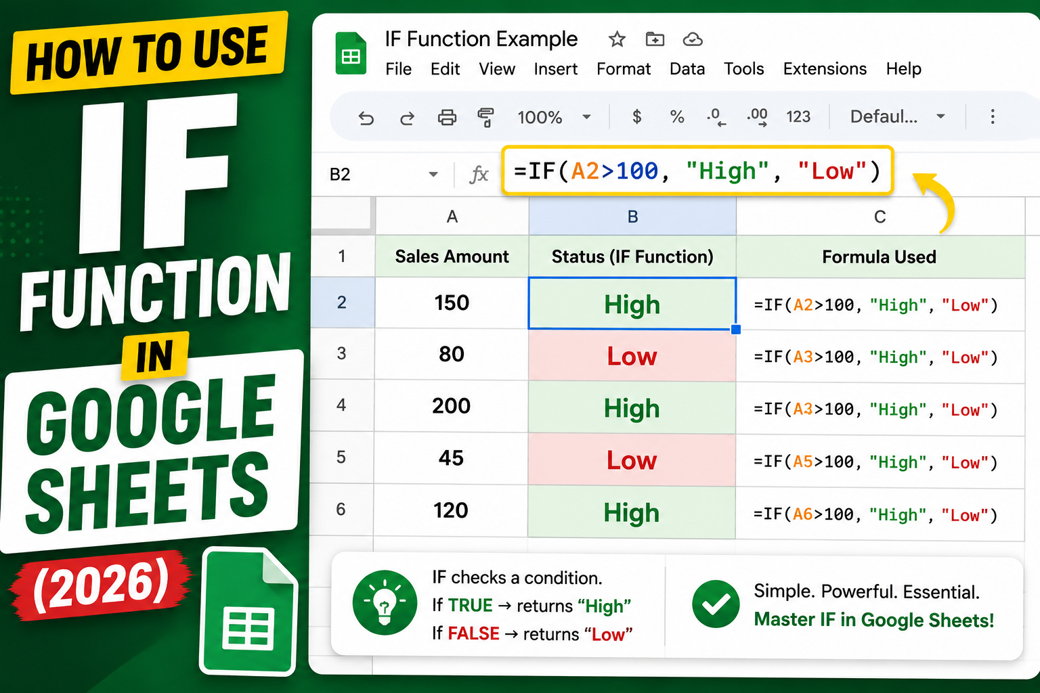Star the IF Function Example document
This screenshot has height=693, width=1040.
pos(617,39)
